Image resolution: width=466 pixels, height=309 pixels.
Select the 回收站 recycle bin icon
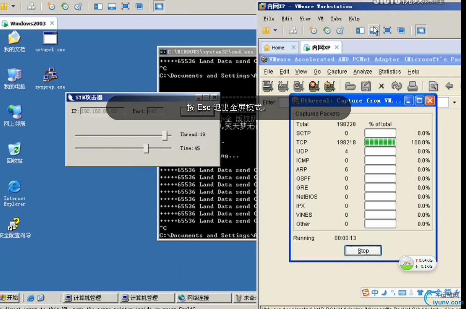(x=14, y=153)
